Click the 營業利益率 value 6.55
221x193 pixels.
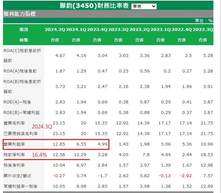81,144
